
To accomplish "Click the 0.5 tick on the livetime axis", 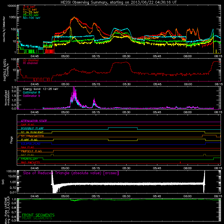I will (x=14, y=220).
